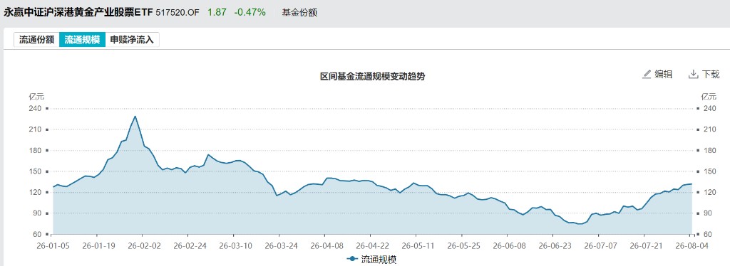Click the peak point near 26-02-02
This screenshot has width=730, height=266.
[x=135, y=116]
